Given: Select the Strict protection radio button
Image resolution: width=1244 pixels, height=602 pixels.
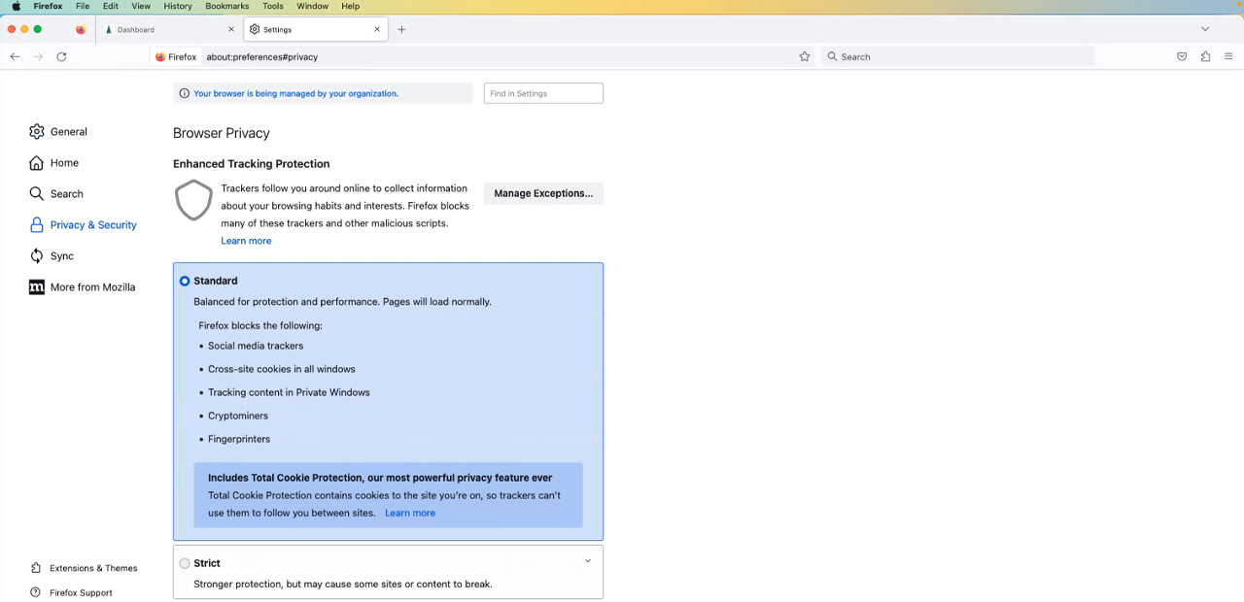Looking at the screenshot, I should pos(185,563).
